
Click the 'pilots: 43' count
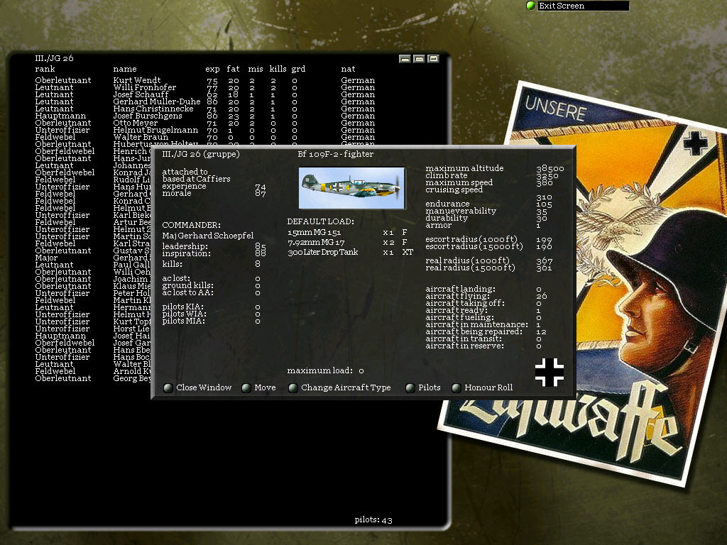click(x=373, y=520)
